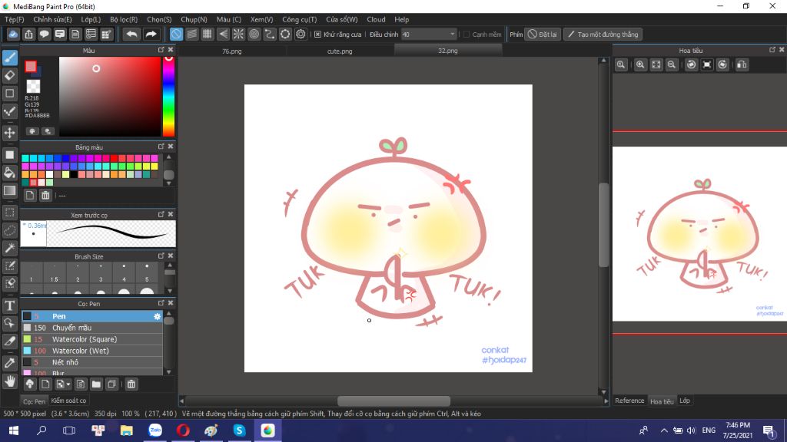The image size is (787, 442).
Task: Open the add brush type dropdown
Action: [61, 384]
